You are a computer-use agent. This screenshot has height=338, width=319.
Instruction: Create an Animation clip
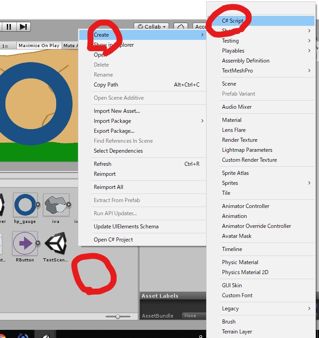(x=261, y=216)
